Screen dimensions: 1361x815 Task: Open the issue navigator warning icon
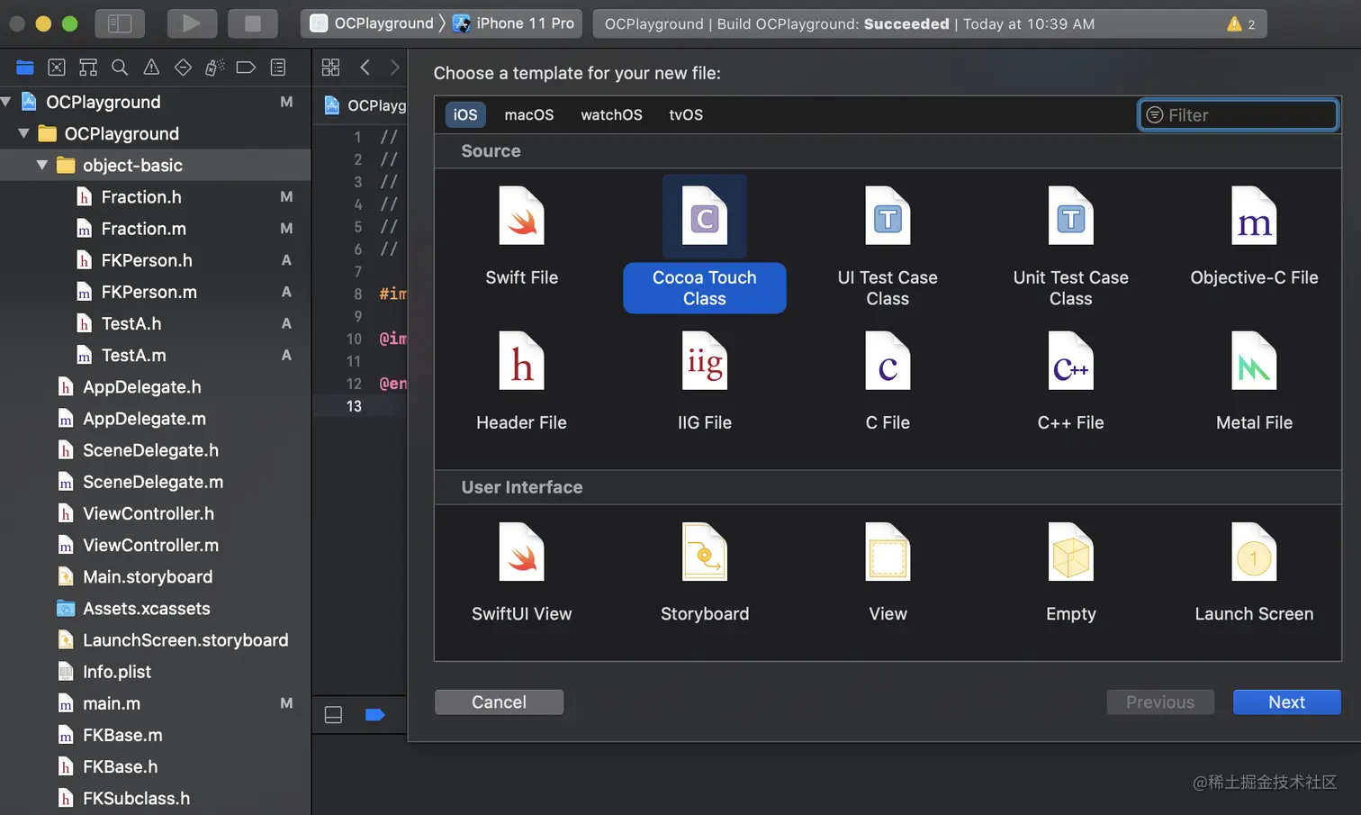tap(151, 68)
